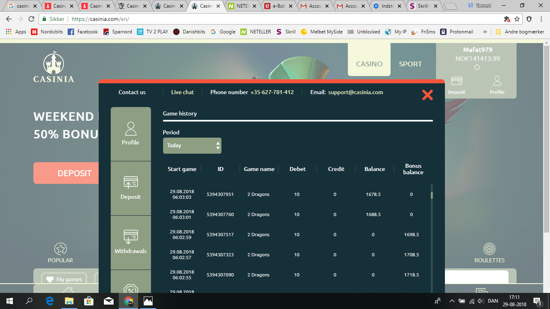
Task: Click the Deposit card icon in header
Action: click(x=457, y=81)
